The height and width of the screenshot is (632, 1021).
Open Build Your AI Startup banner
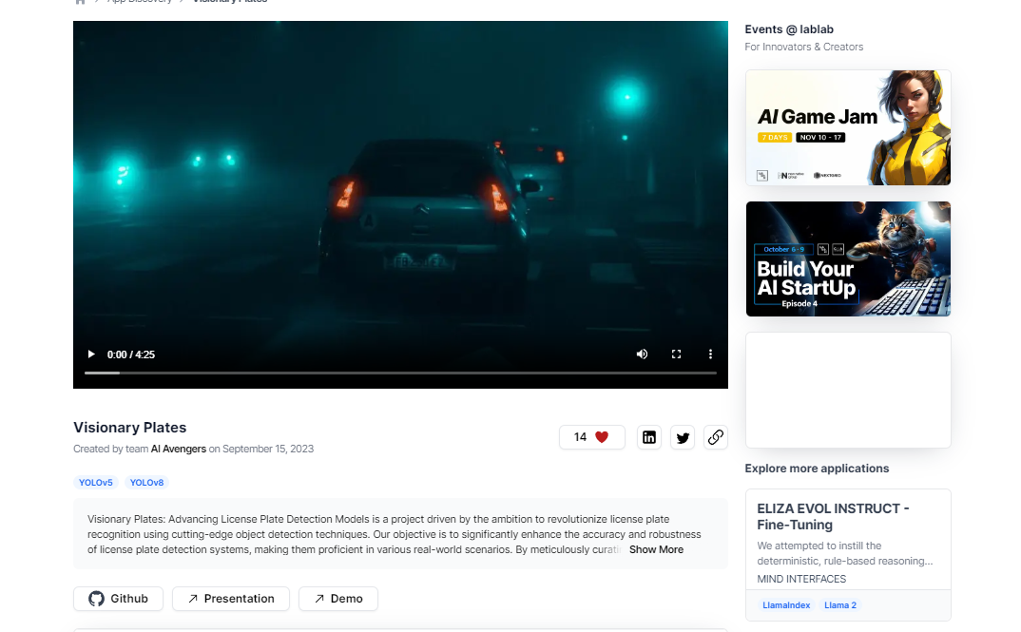848,259
